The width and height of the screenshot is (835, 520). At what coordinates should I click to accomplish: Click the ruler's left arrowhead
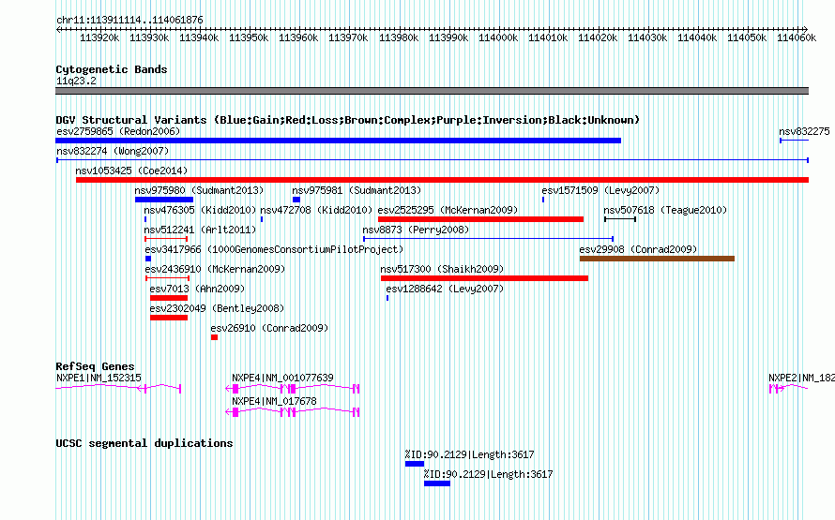[x=58, y=29]
